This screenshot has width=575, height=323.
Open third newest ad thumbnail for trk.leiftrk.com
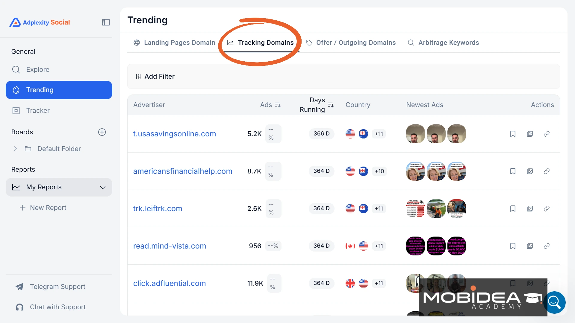coord(457,208)
